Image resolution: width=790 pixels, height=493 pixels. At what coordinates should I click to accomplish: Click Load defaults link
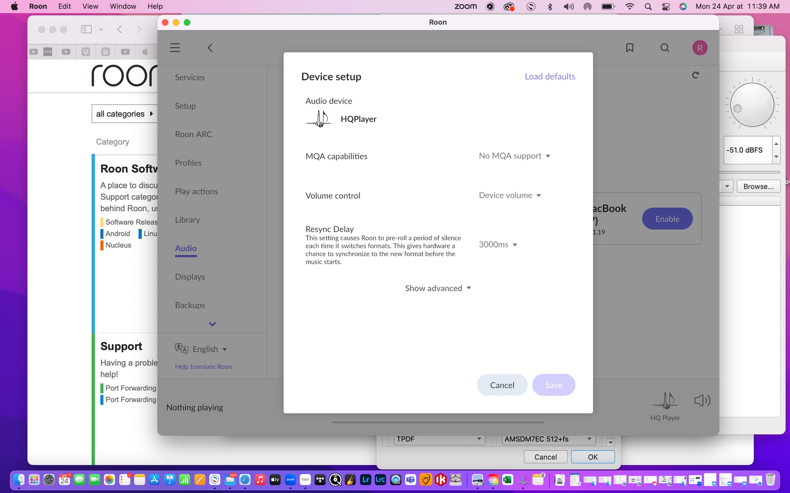(x=550, y=76)
